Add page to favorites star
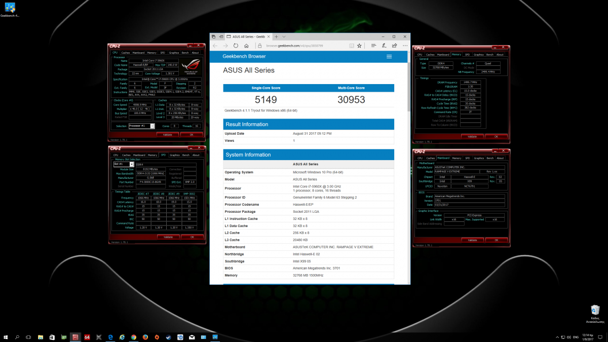Viewport: 608px width, 342px height. tap(359, 45)
